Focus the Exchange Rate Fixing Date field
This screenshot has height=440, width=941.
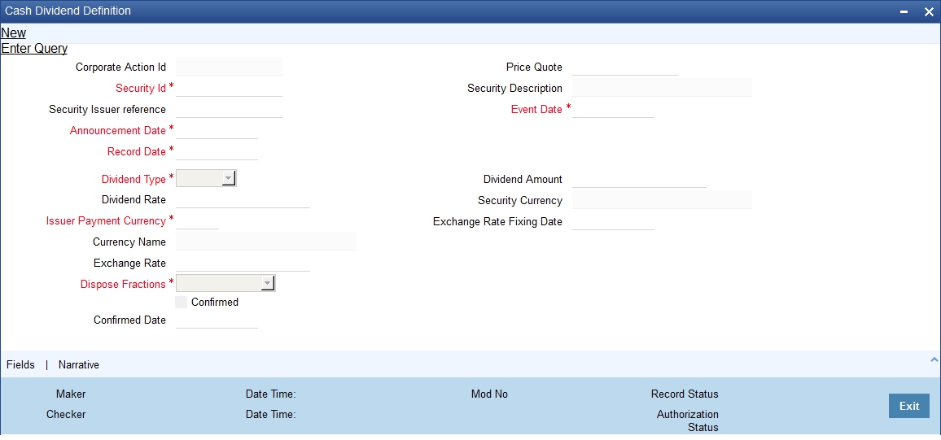tap(613, 221)
